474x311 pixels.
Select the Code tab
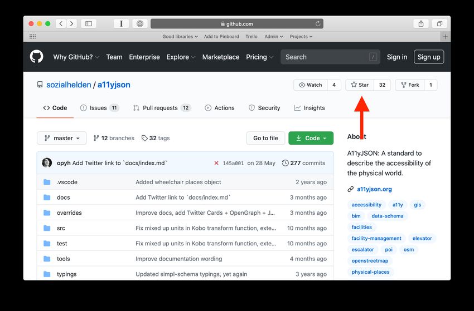click(x=55, y=108)
